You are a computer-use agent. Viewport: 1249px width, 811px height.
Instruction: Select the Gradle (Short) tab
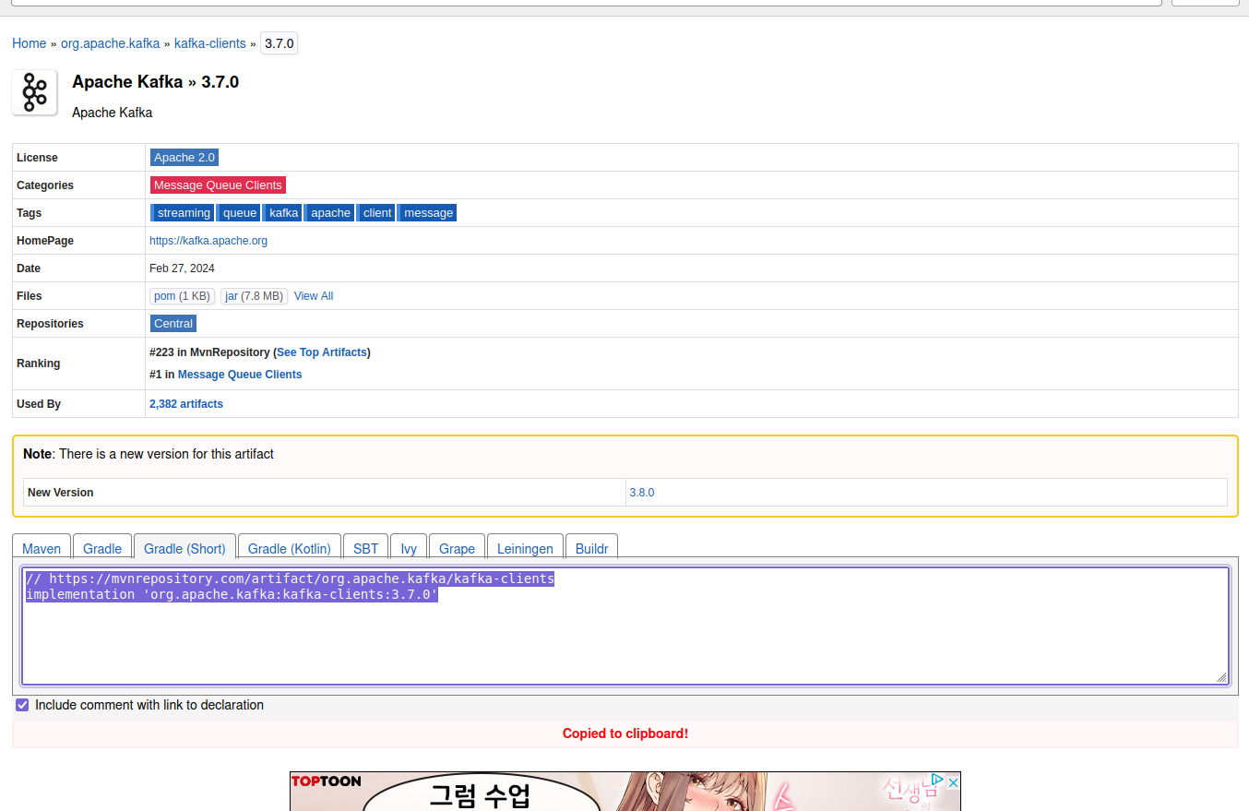click(184, 548)
